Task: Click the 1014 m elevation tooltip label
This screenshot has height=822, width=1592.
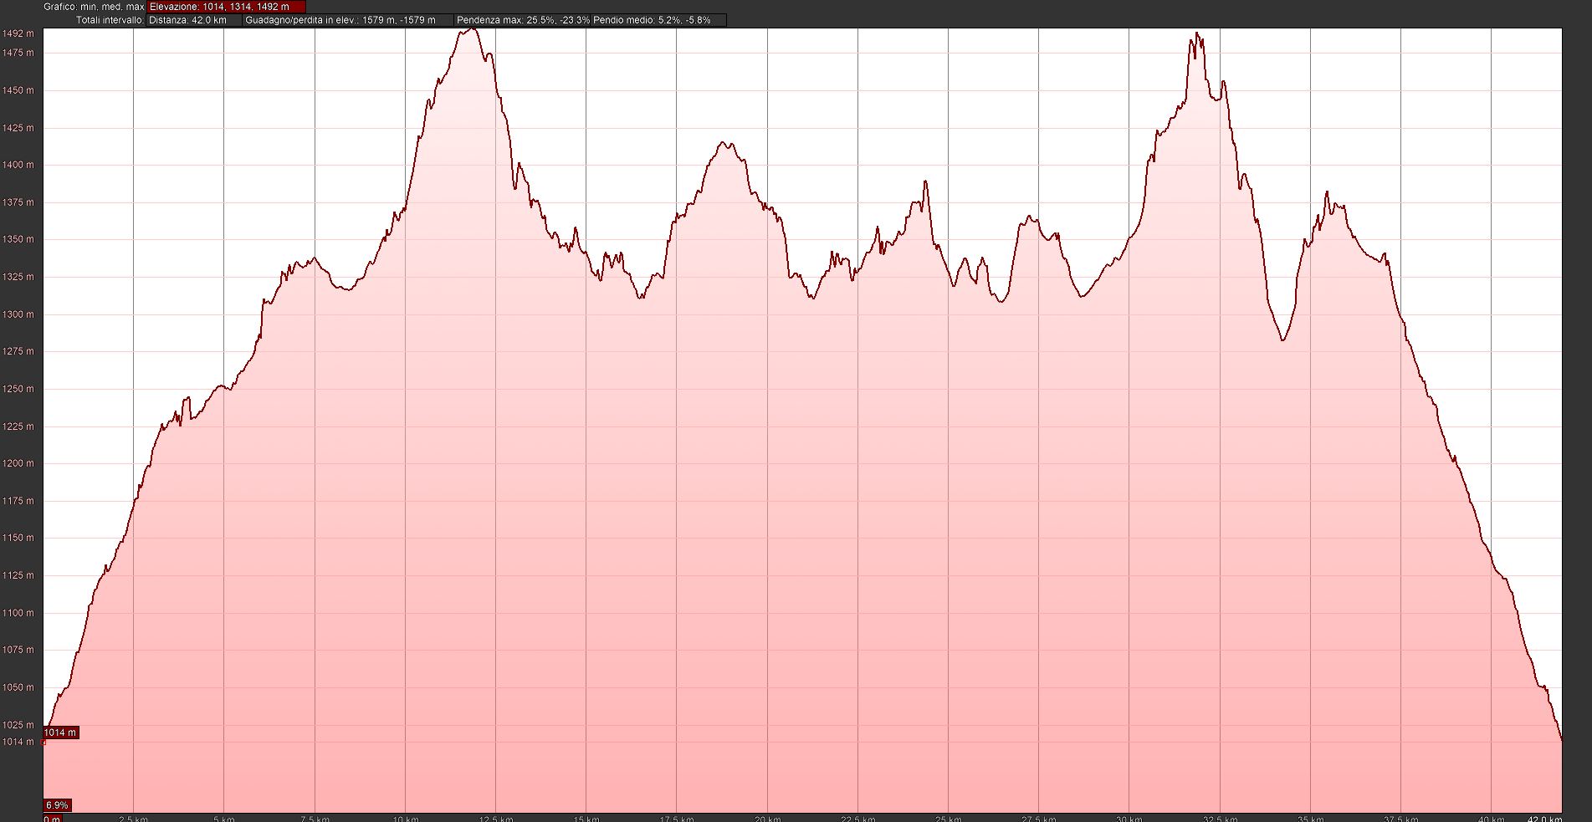Action: tap(60, 733)
